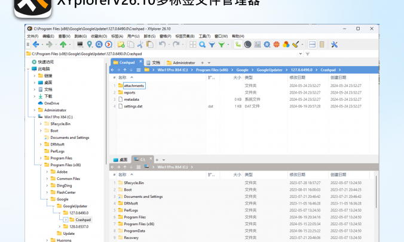
Task: Expand the DRMsoft tree node
Action: pos(41,144)
